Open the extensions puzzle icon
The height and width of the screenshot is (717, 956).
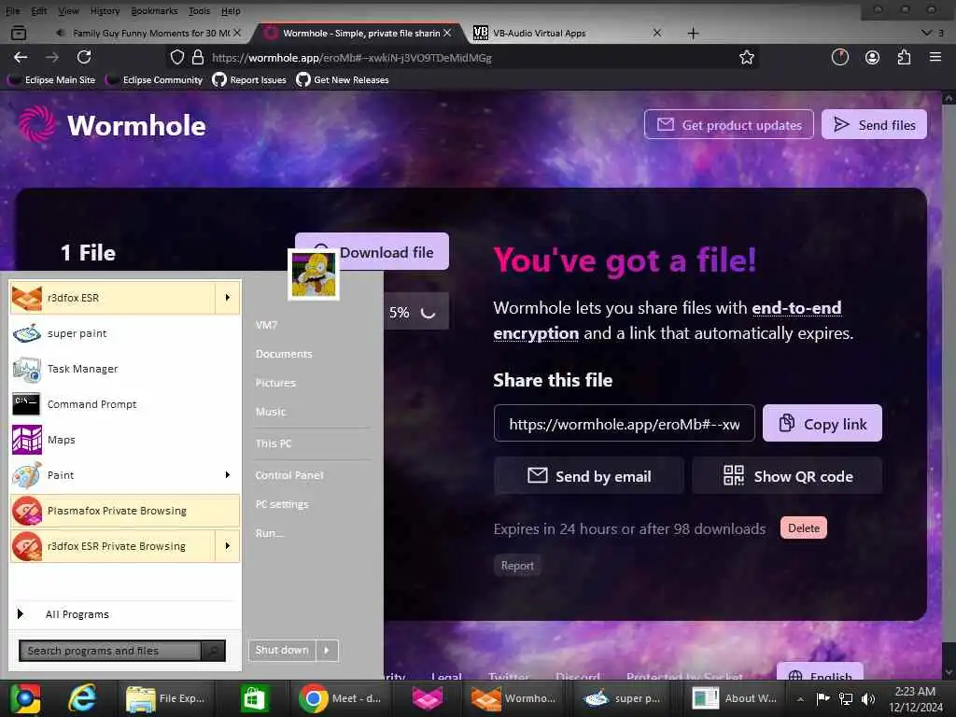(x=904, y=57)
